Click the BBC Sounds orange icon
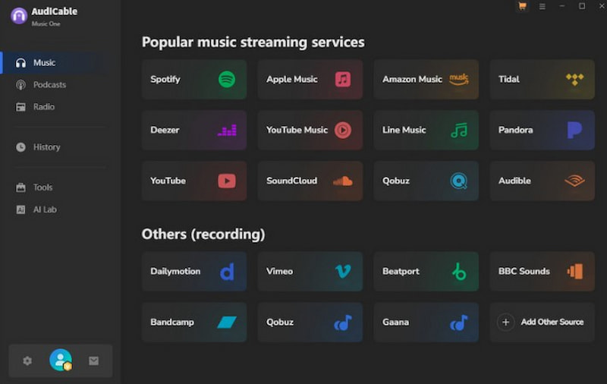The image size is (607, 384). coord(575,272)
